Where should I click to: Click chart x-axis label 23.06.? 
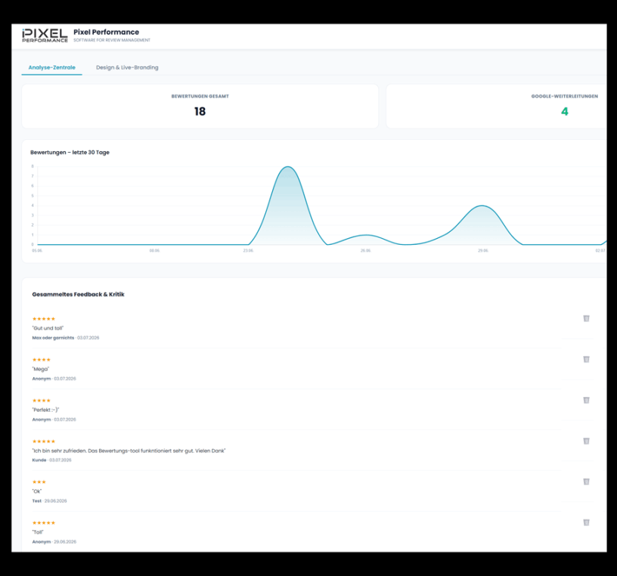(x=248, y=251)
